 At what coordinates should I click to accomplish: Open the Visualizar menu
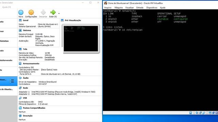click(129, 7)
